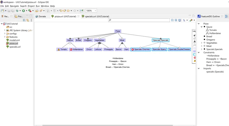Go to last edit location arrow

click(x=61, y=11)
